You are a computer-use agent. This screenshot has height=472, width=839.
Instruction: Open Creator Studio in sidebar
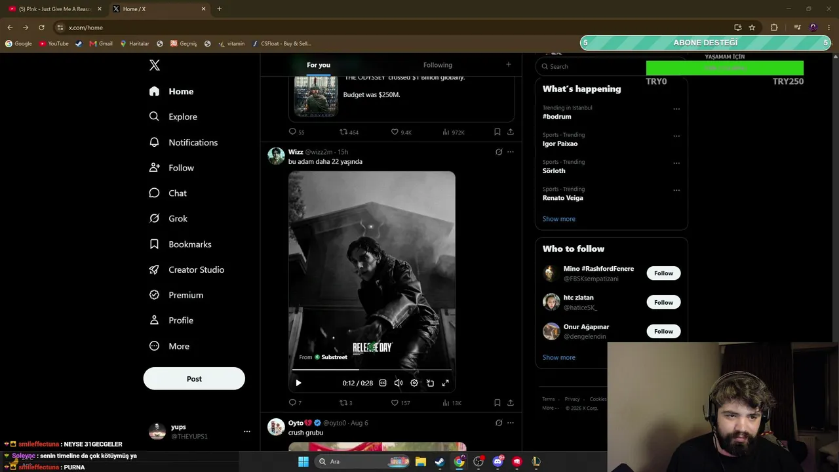tap(187, 269)
